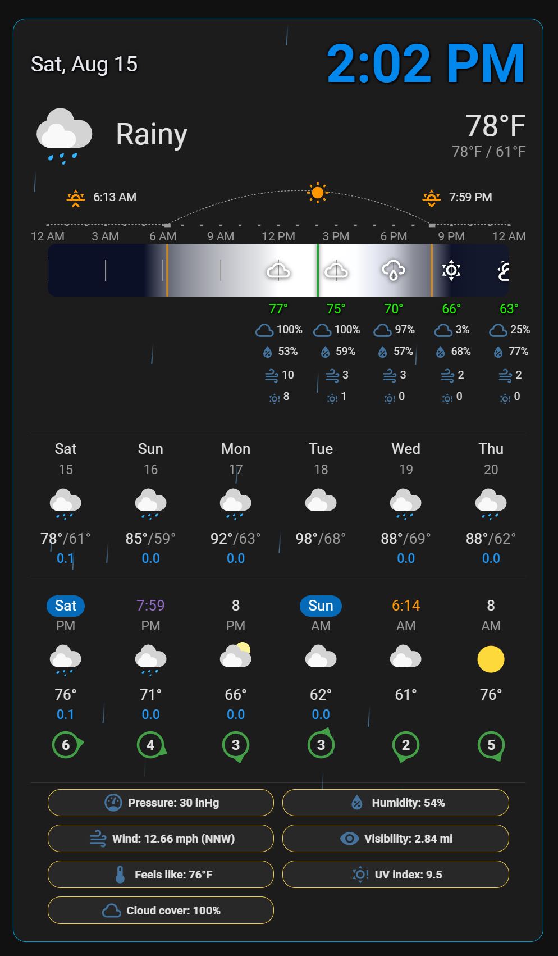Screen dimensions: 558x956
Task: Click the UV index: 9.5 pill
Action: pos(396,875)
